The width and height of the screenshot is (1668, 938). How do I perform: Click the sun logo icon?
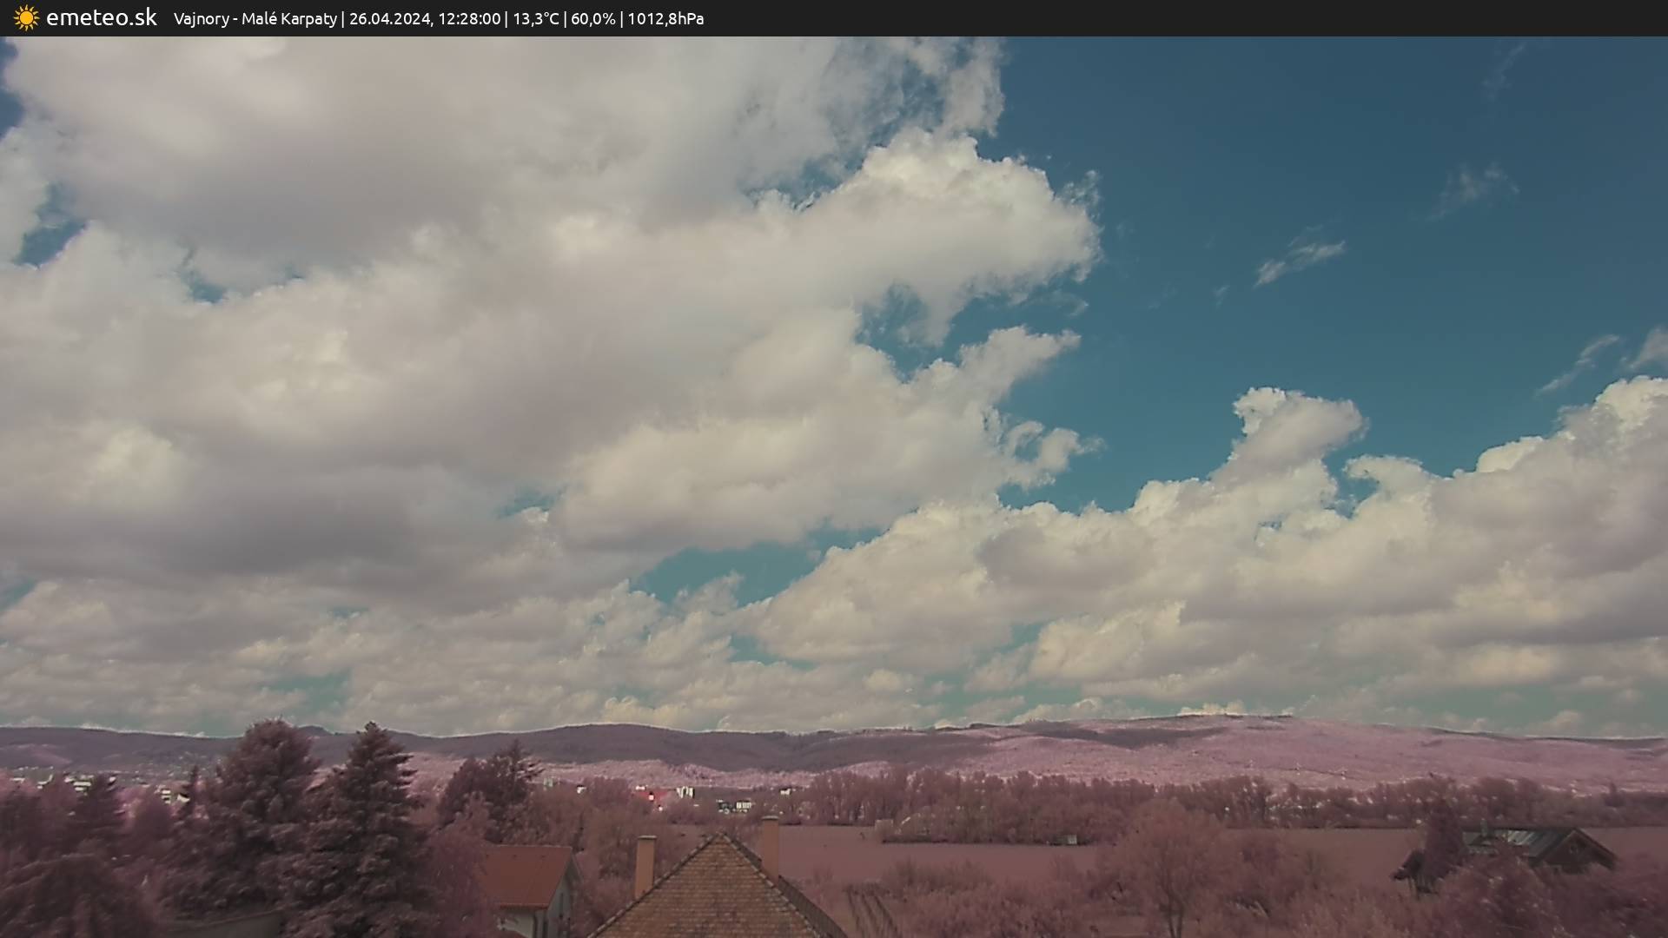coord(26,17)
